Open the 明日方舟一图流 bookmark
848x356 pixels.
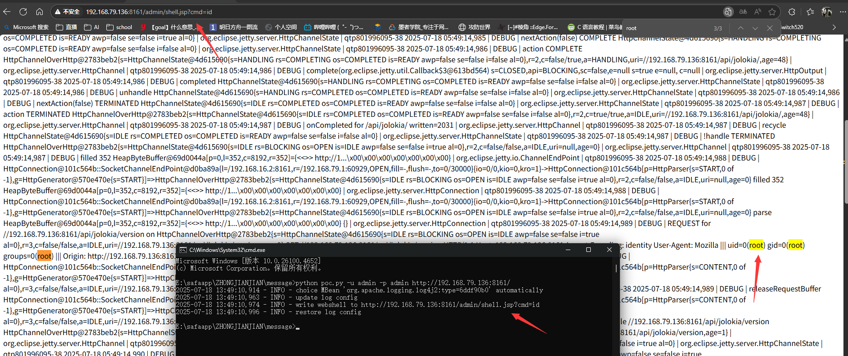coord(234,27)
